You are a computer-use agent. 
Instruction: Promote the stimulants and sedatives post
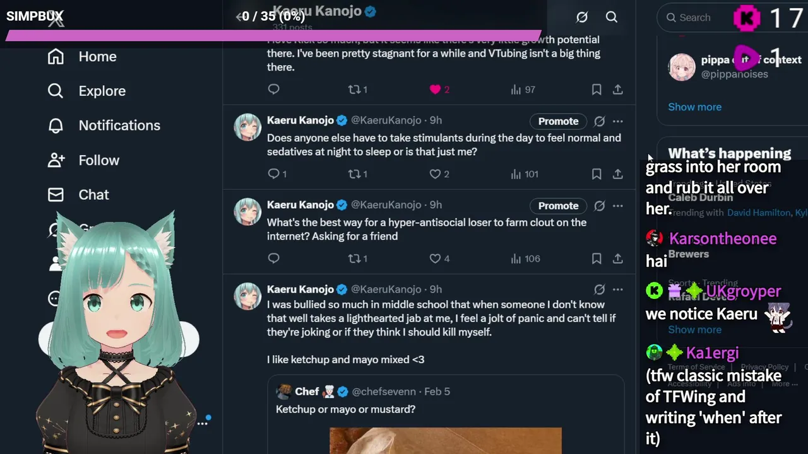[x=558, y=121]
